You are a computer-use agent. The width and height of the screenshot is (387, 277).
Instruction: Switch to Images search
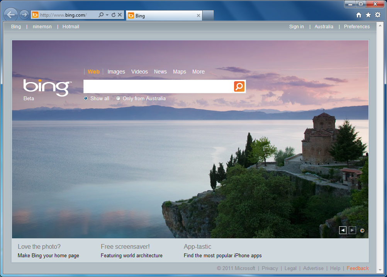coord(116,72)
